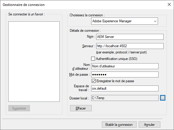Click the Effacer button
Screen dimensions: 174x130
point(81,108)
